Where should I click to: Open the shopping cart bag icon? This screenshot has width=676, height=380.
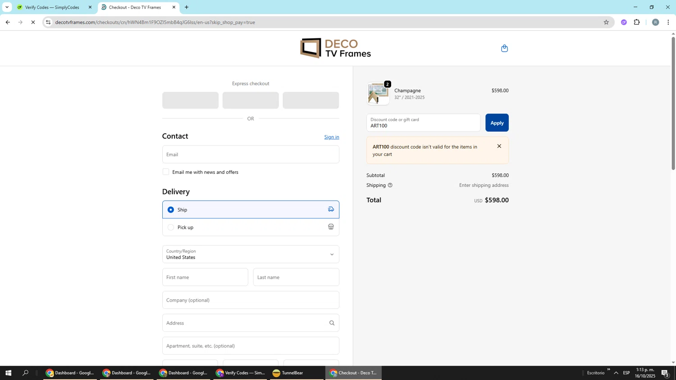point(504,48)
